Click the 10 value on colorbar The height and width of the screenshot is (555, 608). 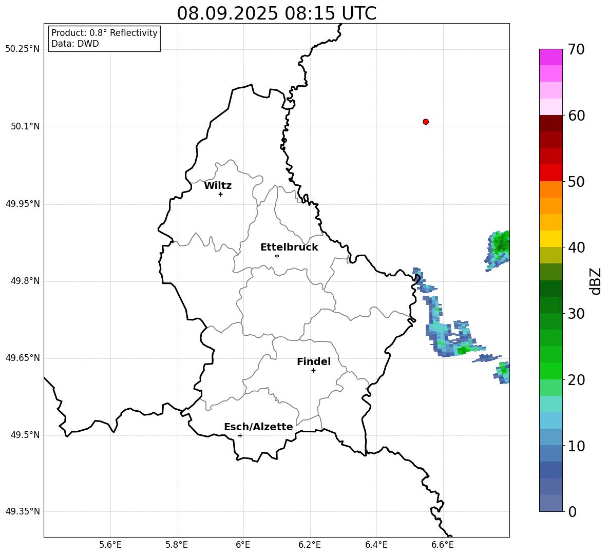pyautogui.click(x=576, y=446)
